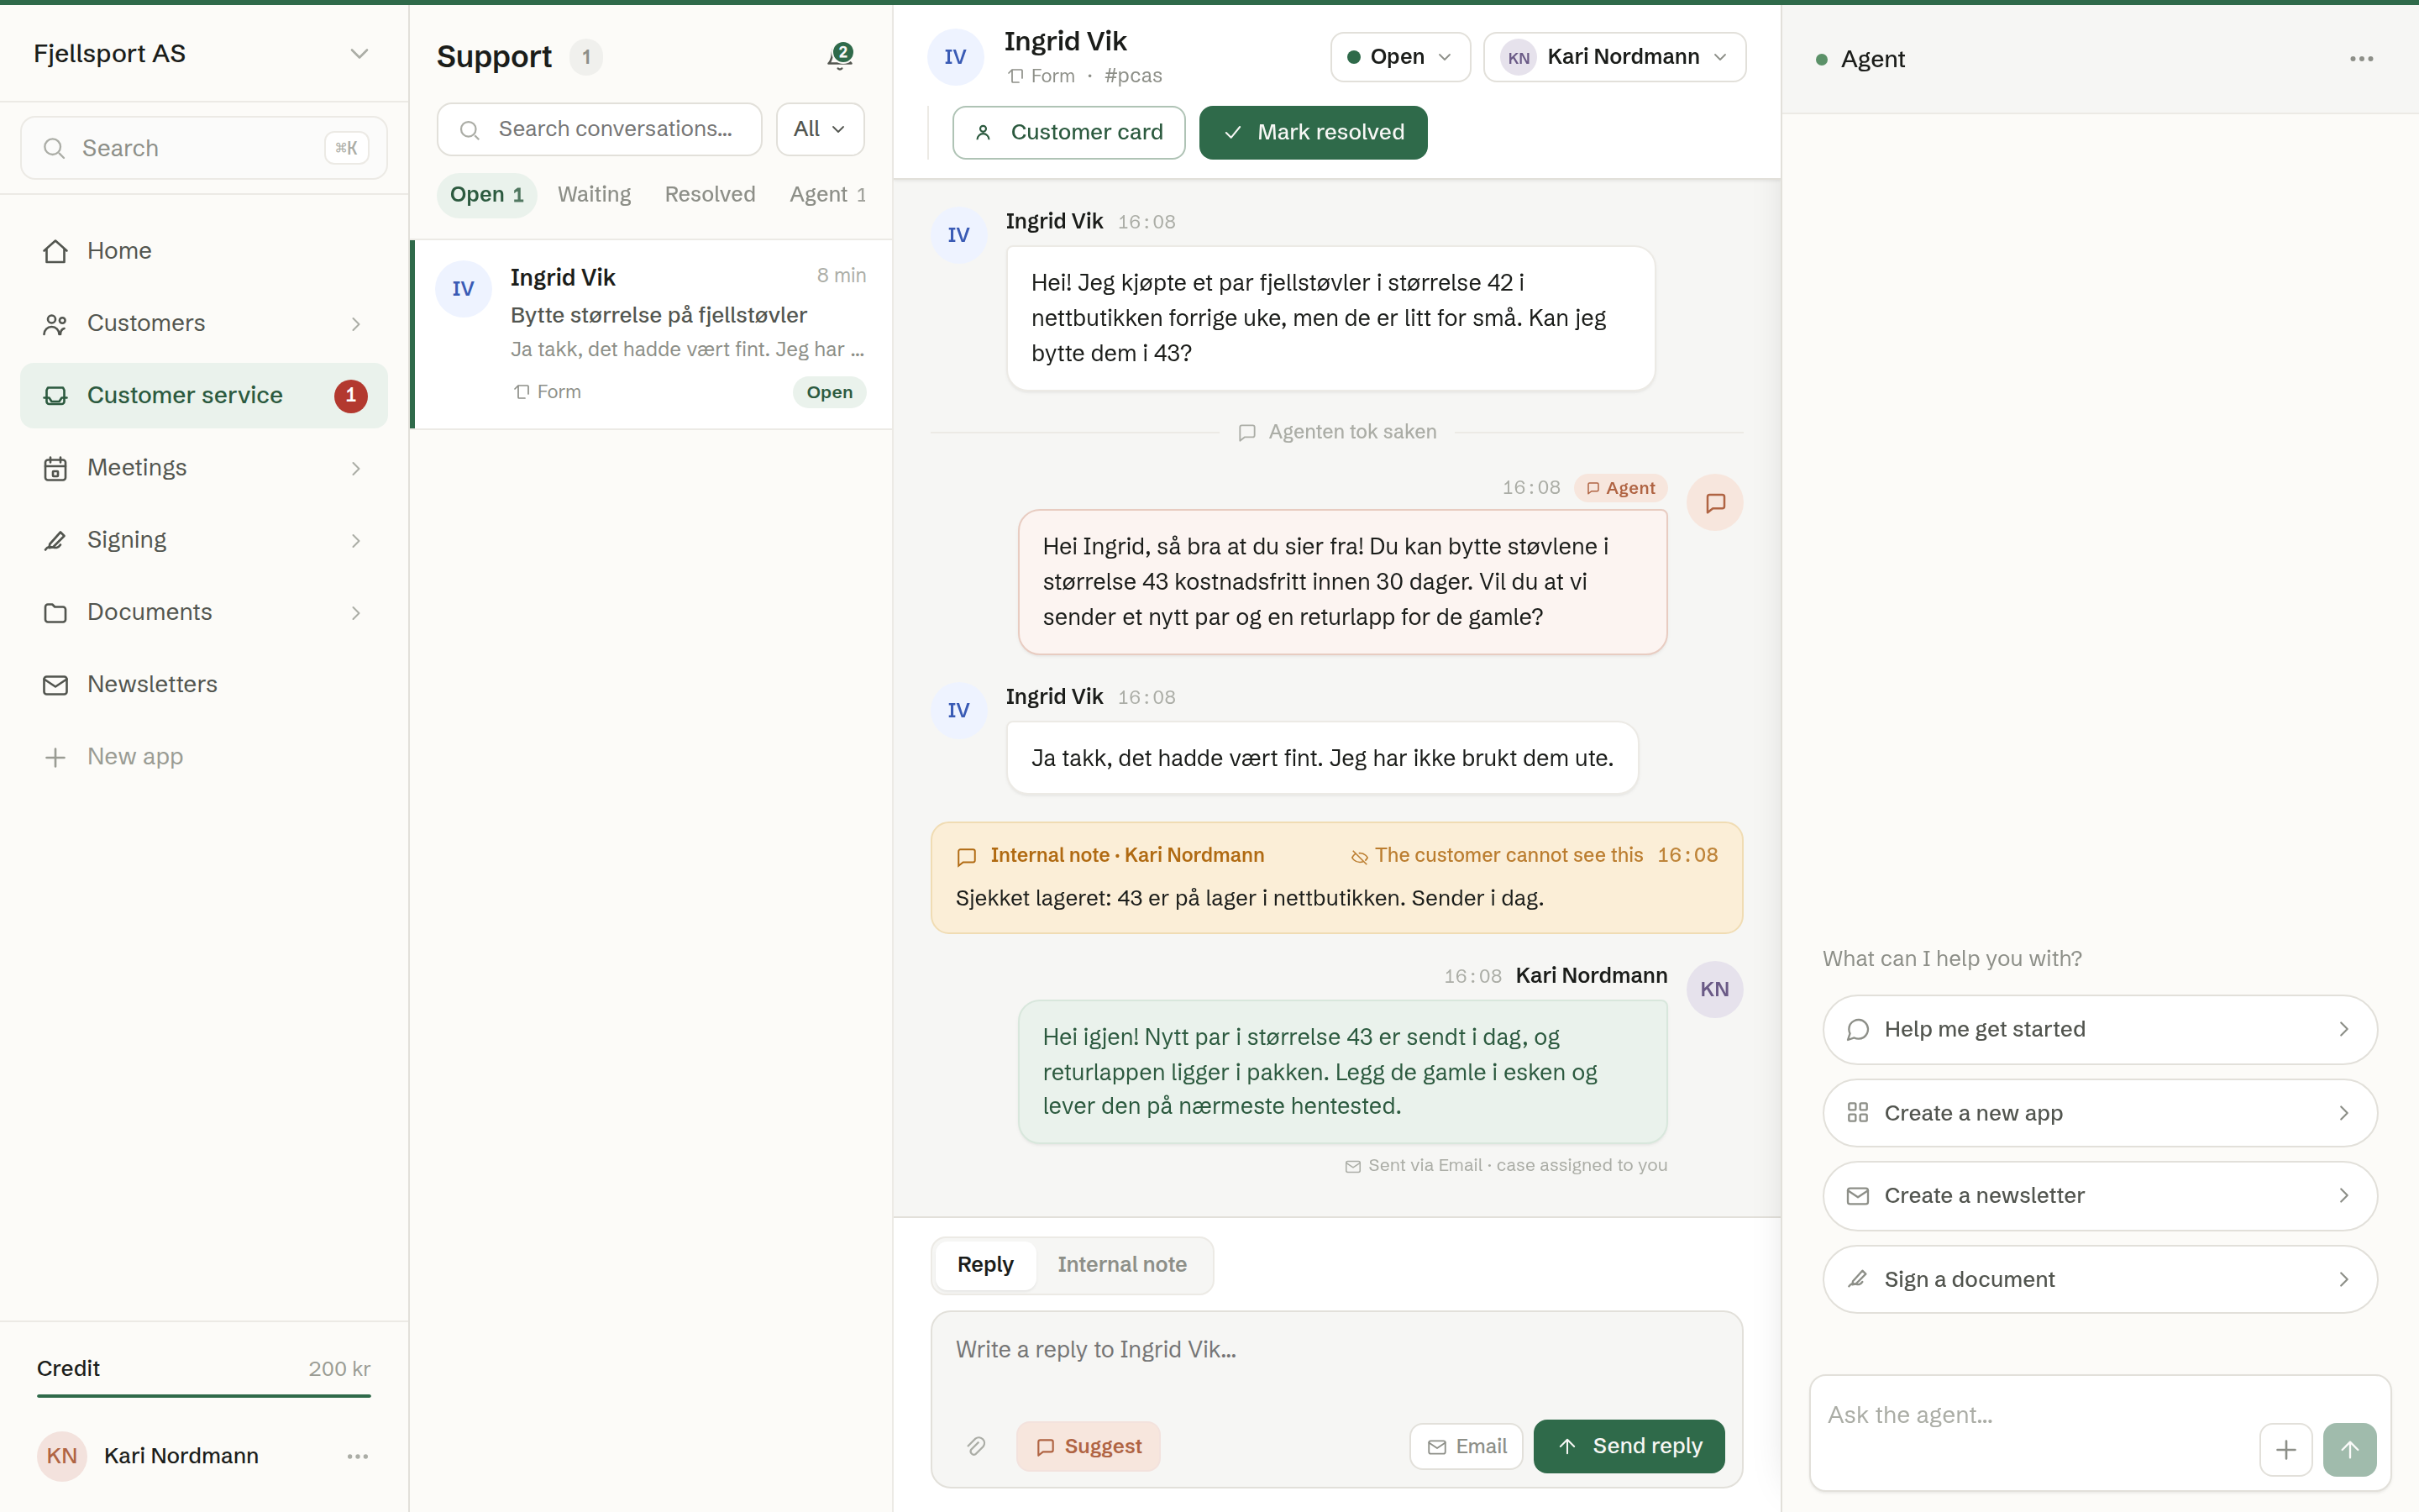The height and width of the screenshot is (1512, 2419).
Task: Select the Reply composer tab
Action: (x=984, y=1265)
